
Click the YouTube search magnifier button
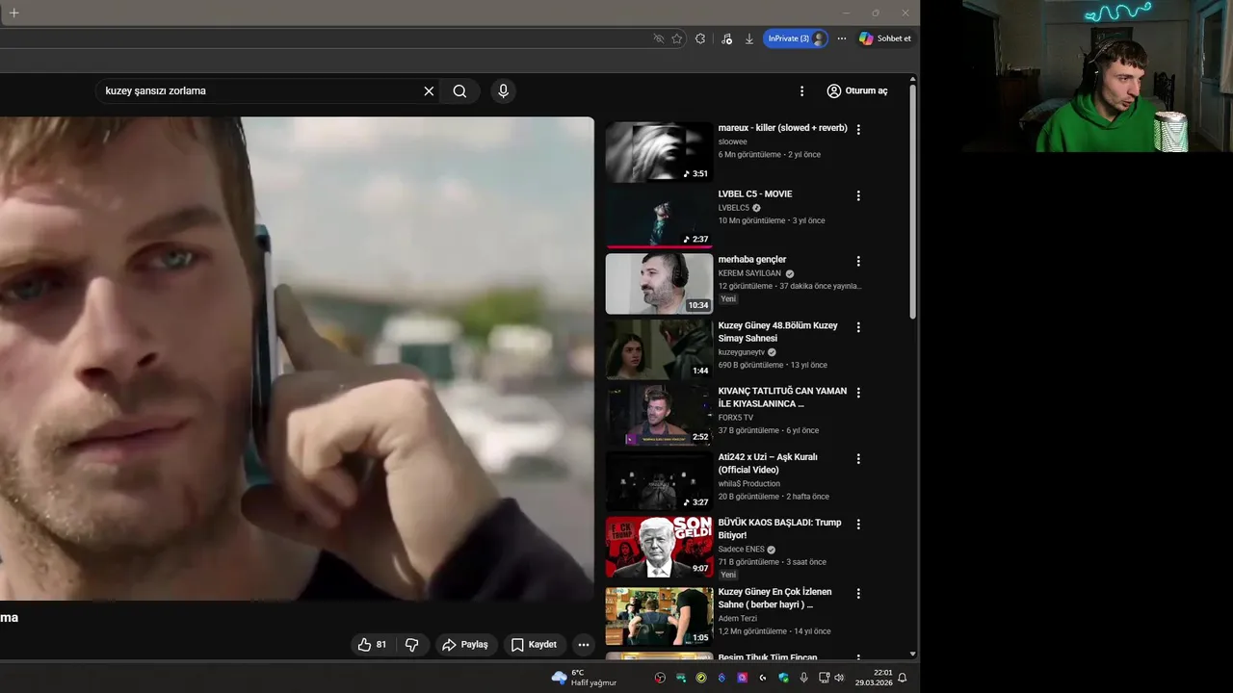click(x=459, y=90)
